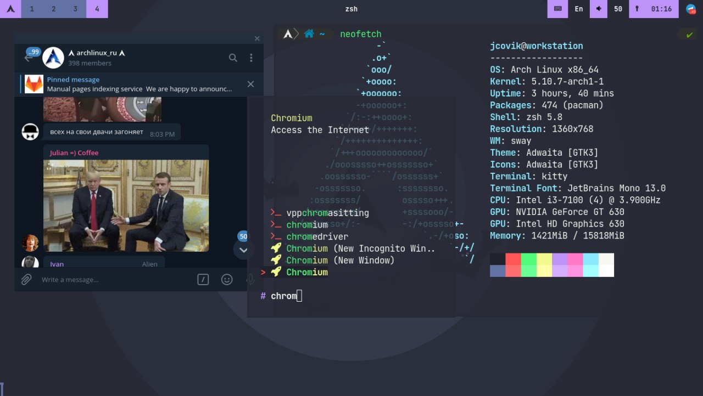Click the jcovik@workstation text
This screenshot has height=396, width=703.
[x=537, y=46]
